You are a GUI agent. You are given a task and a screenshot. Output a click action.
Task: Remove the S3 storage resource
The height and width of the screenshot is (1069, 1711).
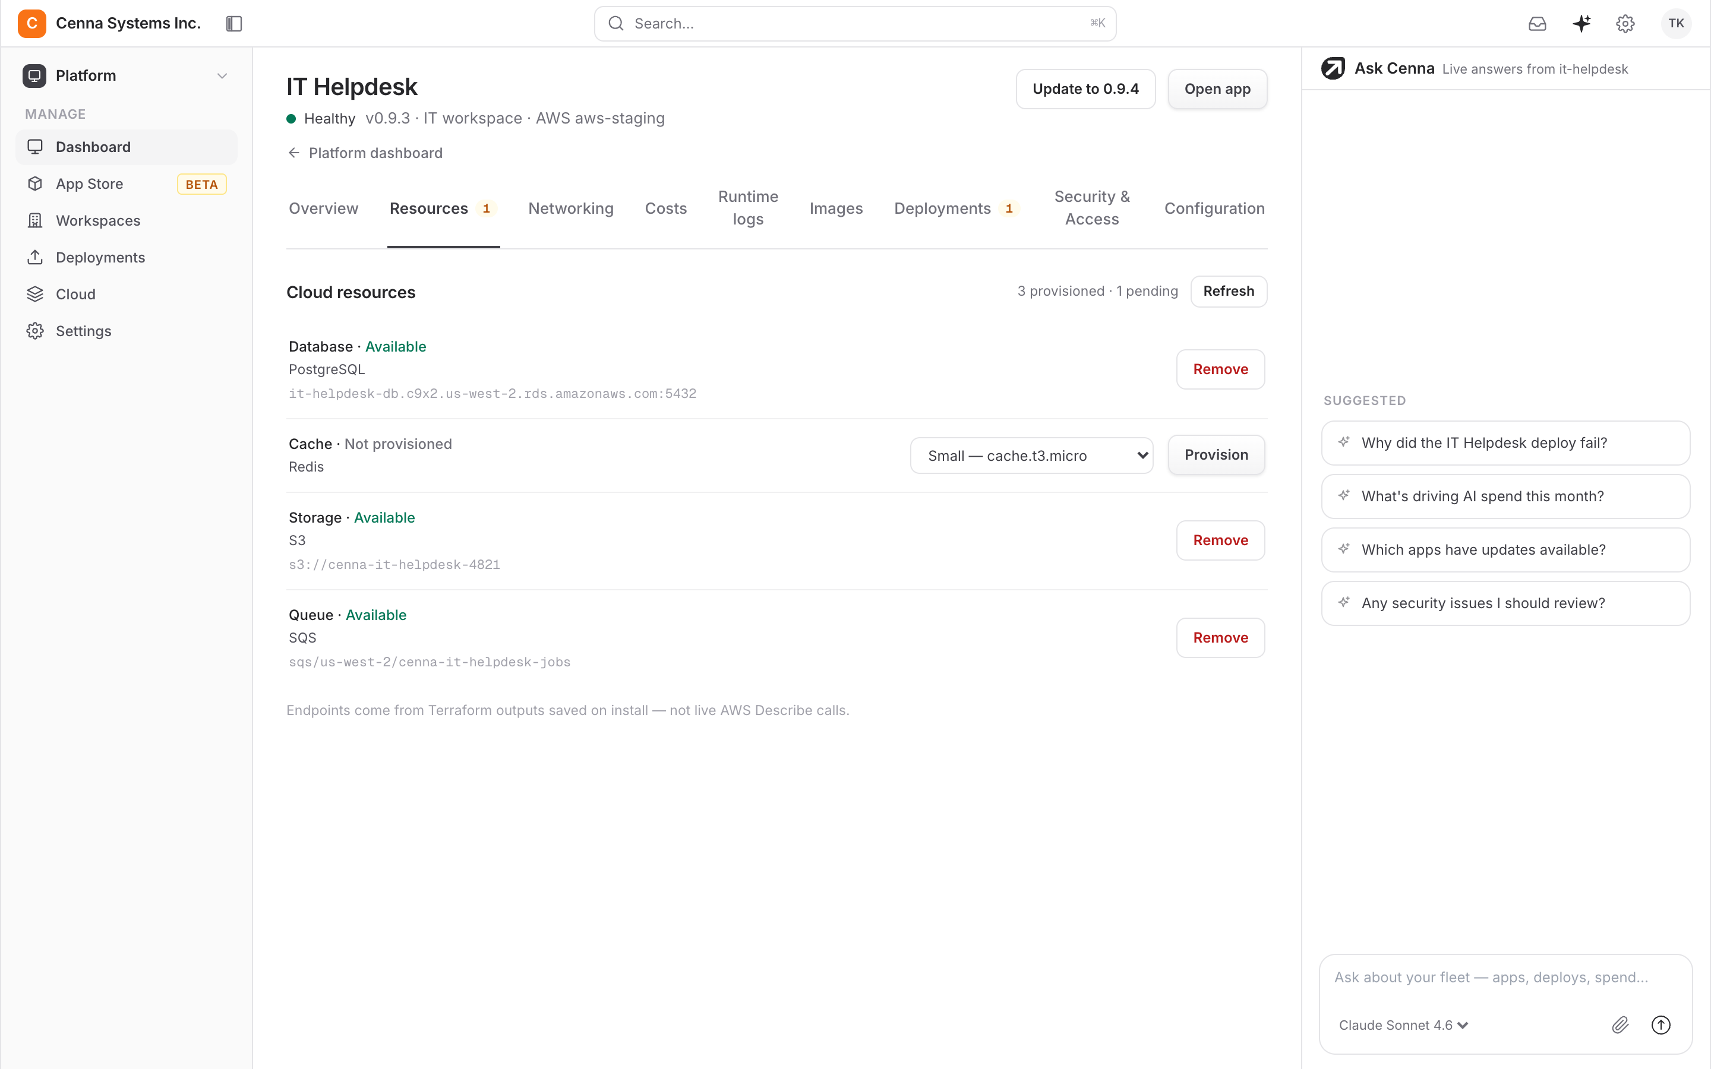point(1220,540)
